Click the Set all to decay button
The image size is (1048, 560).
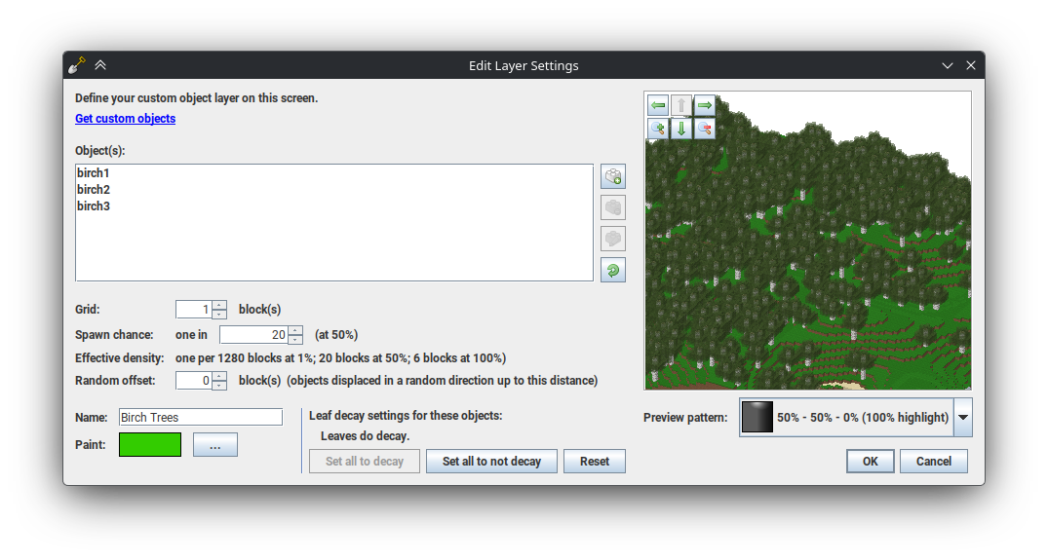(365, 462)
